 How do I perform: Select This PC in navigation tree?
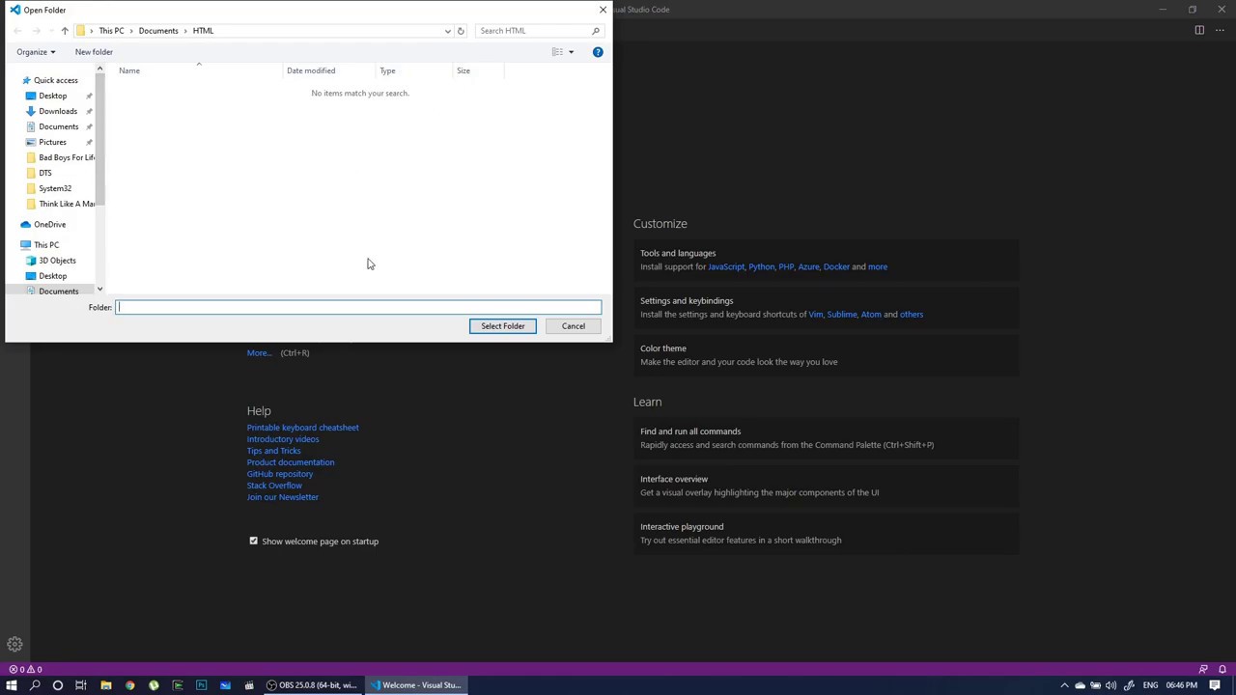pyautogui.click(x=46, y=245)
